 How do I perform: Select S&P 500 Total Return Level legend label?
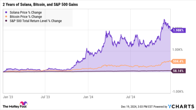pyautogui.click(x=36, y=21)
